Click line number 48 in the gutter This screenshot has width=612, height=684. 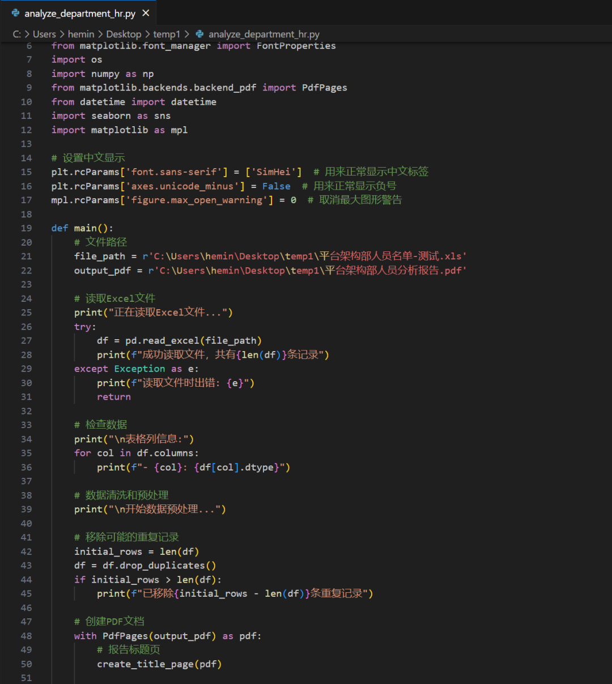(x=27, y=636)
